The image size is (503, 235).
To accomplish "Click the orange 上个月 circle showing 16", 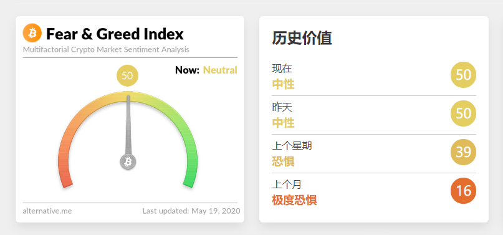I will (x=463, y=191).
